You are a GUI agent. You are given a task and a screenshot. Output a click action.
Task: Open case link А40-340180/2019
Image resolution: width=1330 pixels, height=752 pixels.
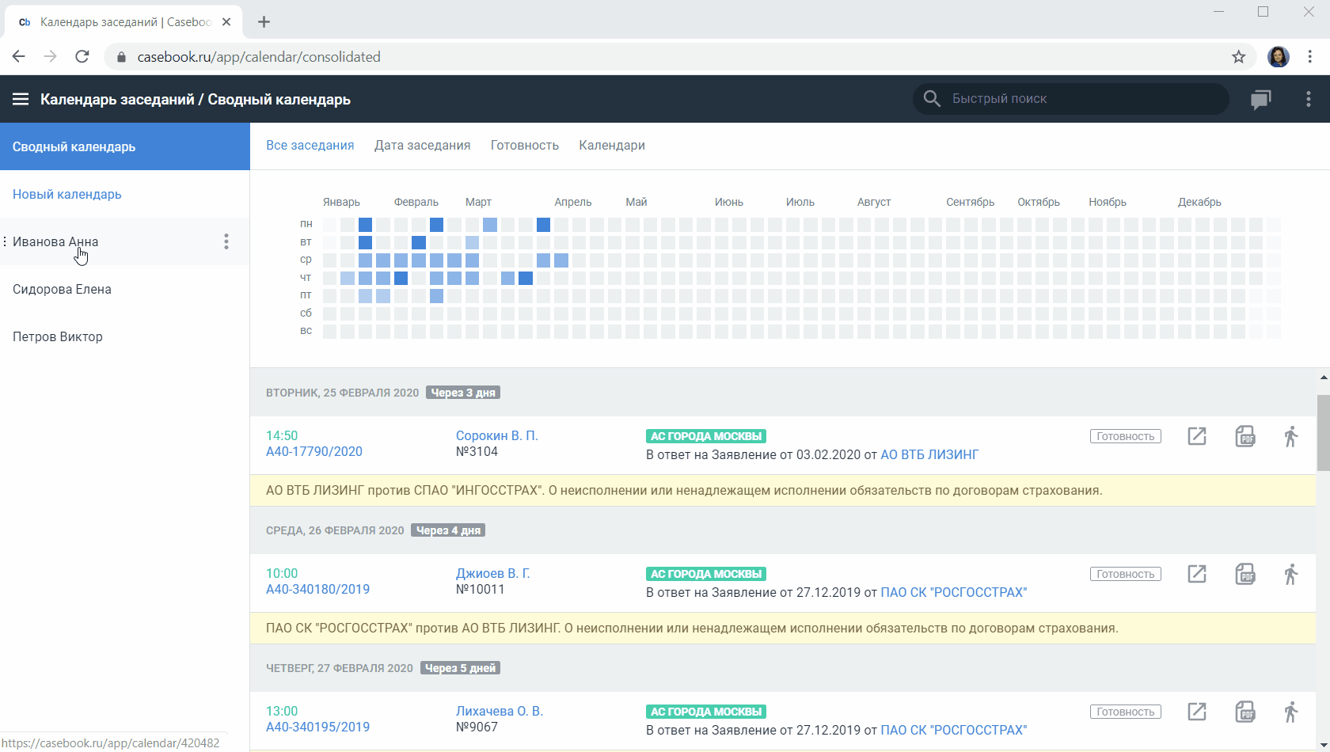click(x=318, y=590)
